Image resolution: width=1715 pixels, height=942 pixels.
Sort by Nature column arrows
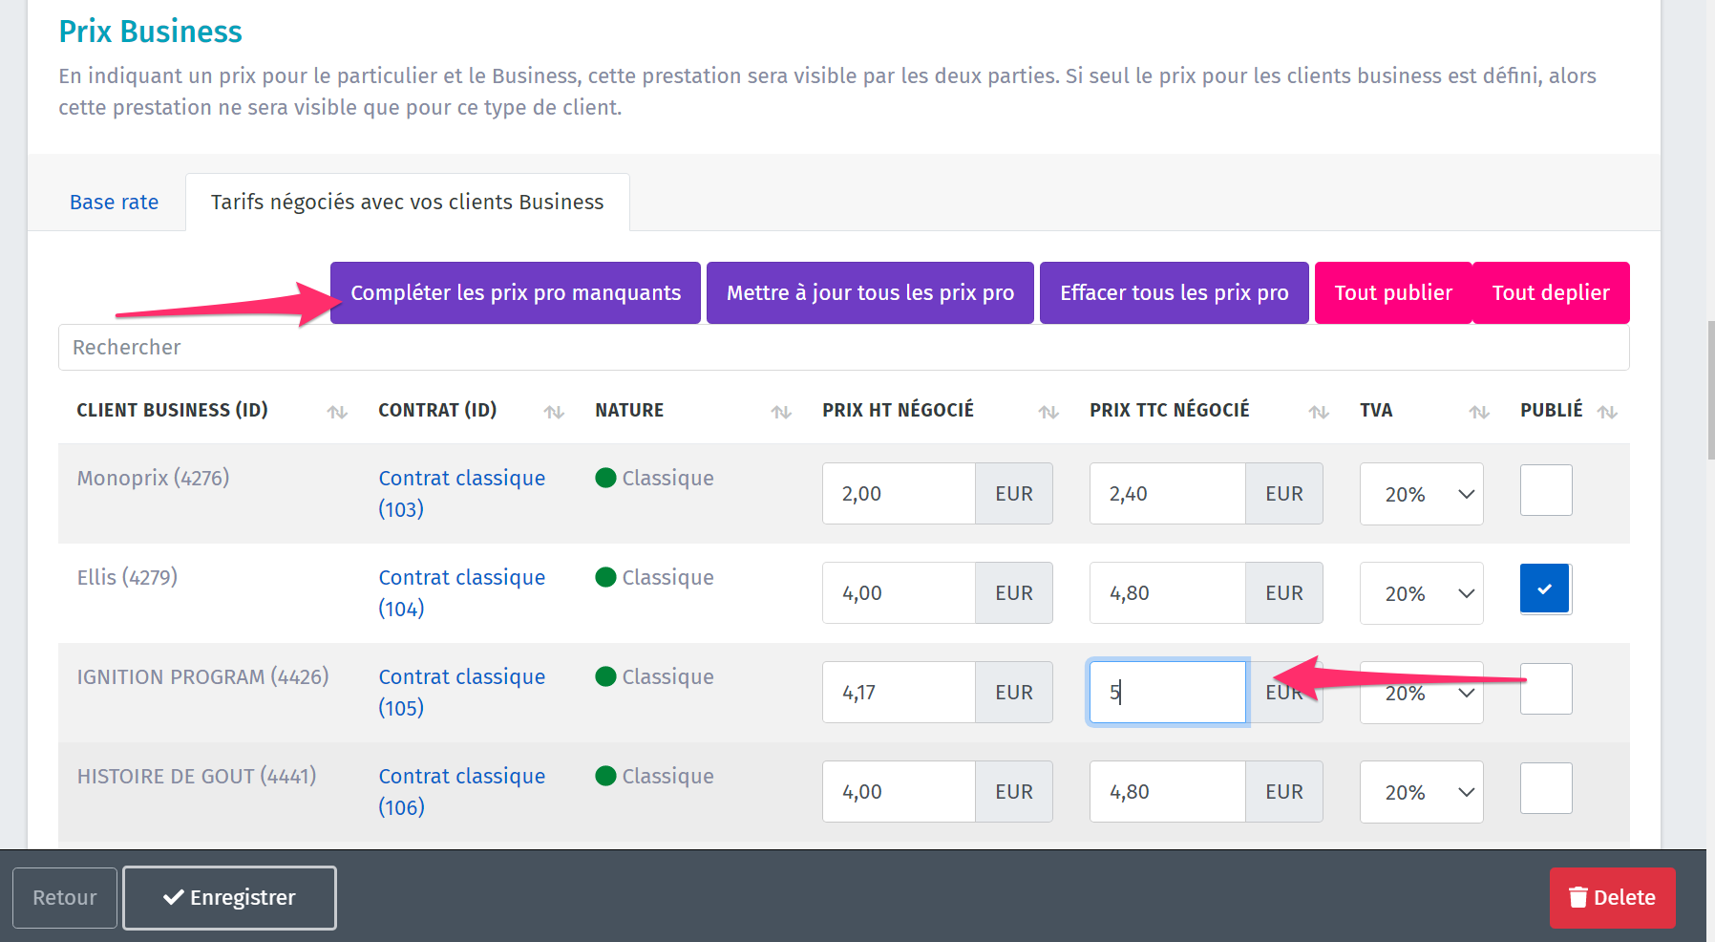(781, 412)
